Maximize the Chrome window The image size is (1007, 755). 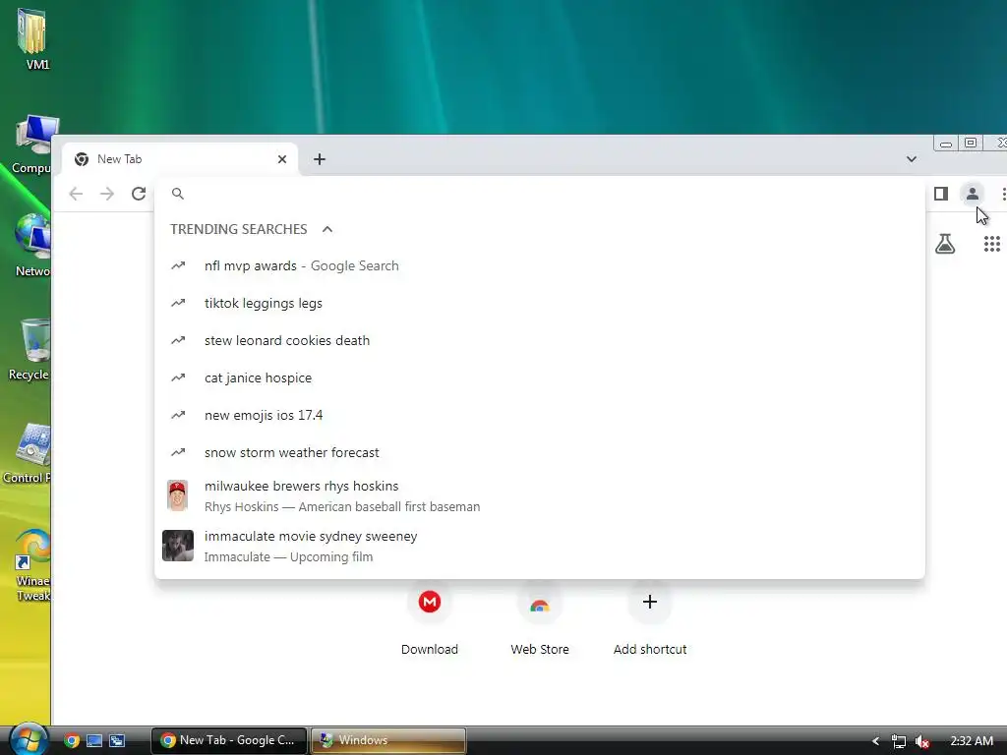coord(971,143)
